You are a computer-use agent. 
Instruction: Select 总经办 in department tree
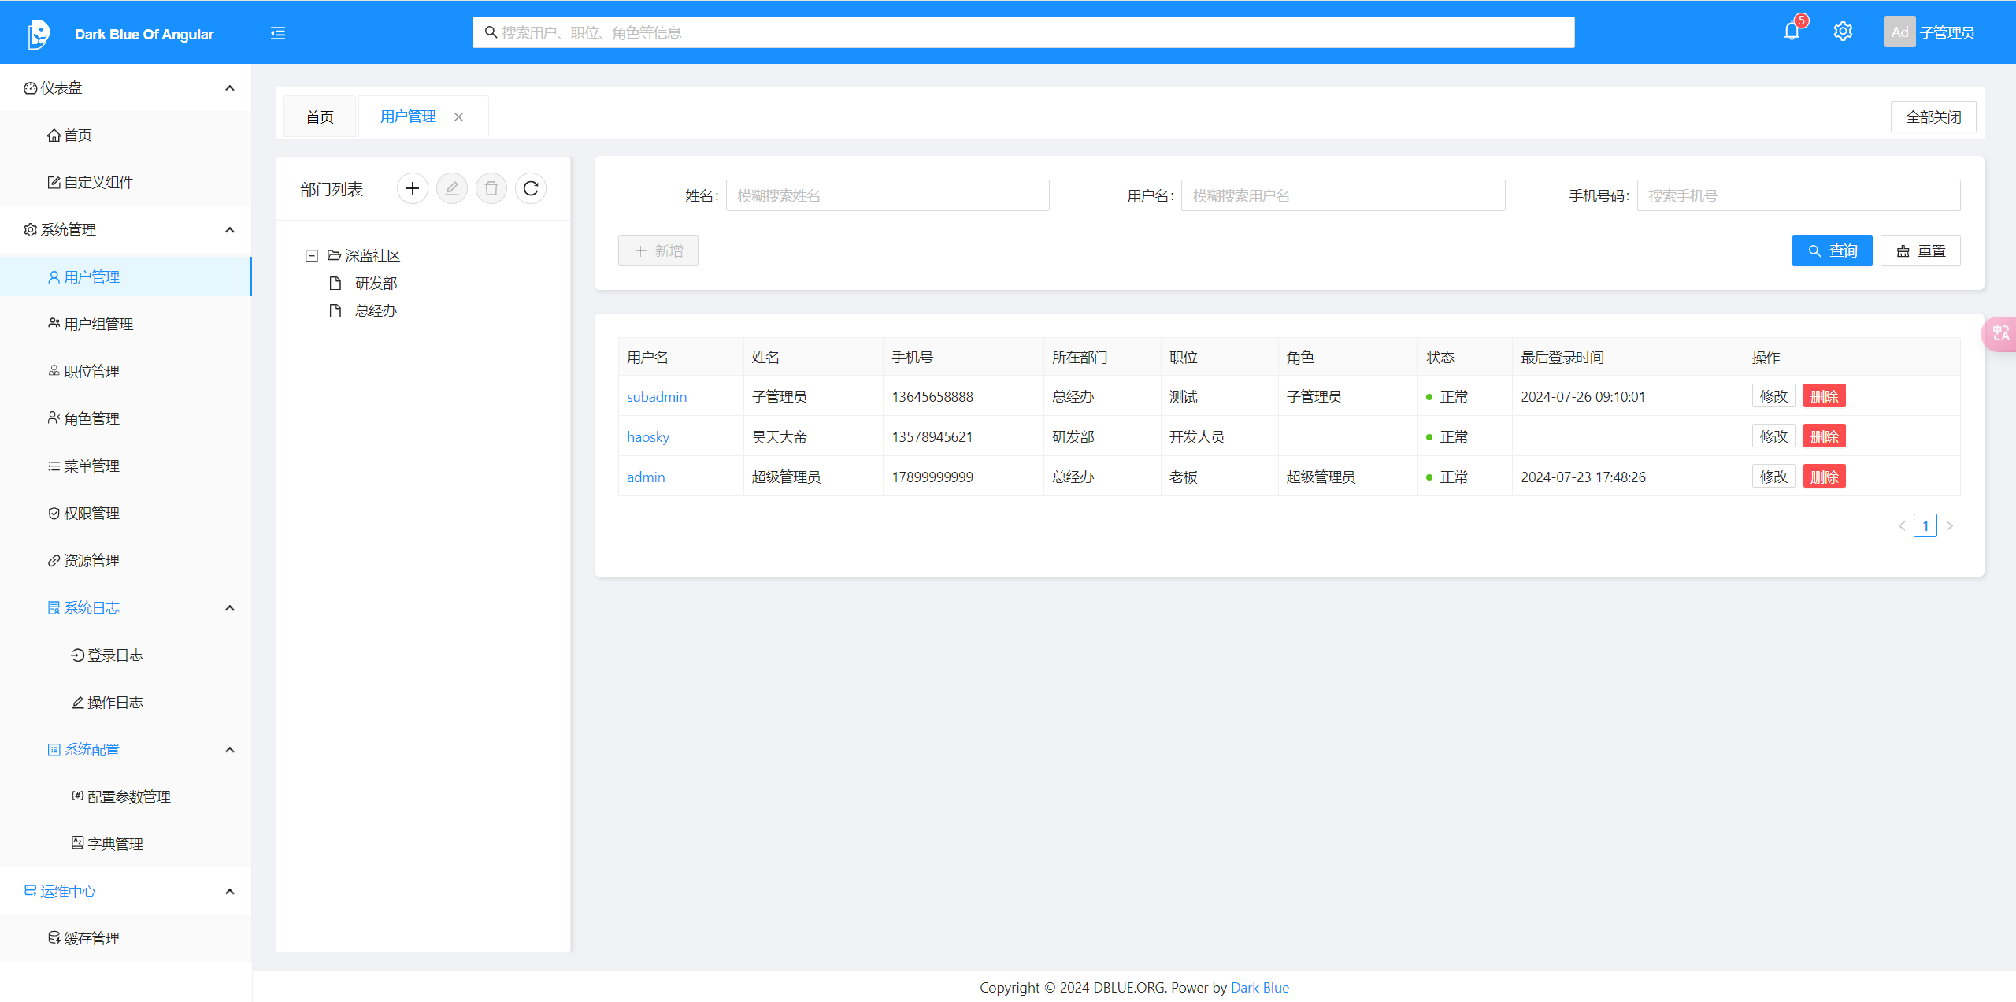coord(376,310)
